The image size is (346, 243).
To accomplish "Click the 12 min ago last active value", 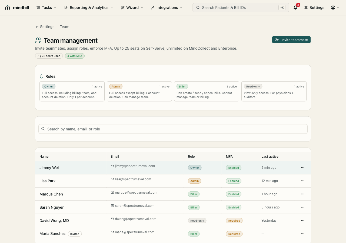I will 270,181.
